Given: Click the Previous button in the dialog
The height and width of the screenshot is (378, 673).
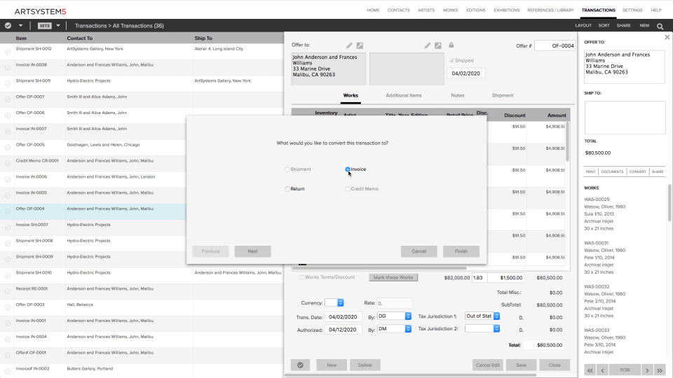Looking at the screenshot, I should [x=210, y=251].
